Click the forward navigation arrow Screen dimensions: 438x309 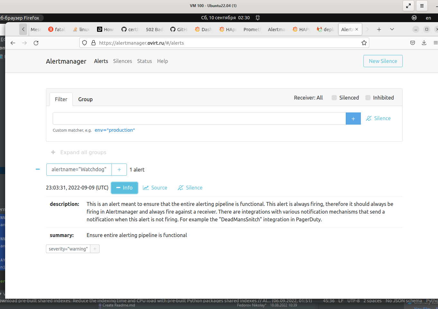(24, 43)
